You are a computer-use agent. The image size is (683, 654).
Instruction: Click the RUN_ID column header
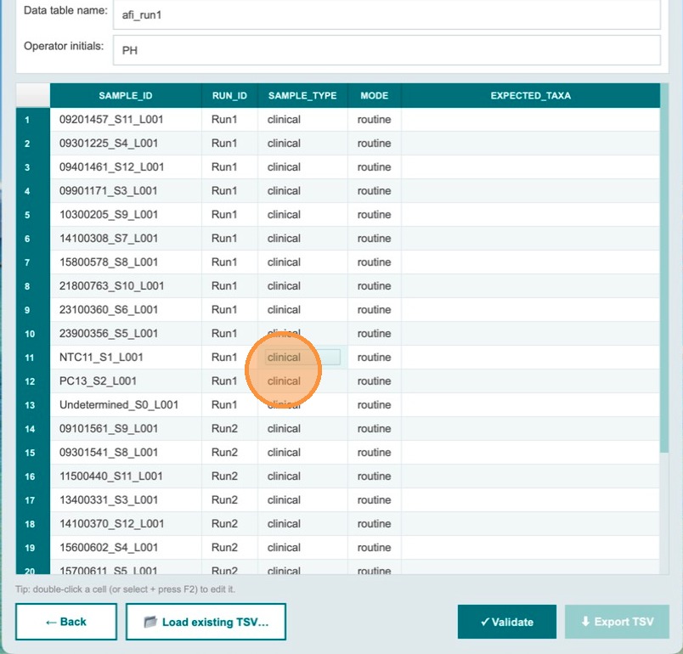coord(229,96)
